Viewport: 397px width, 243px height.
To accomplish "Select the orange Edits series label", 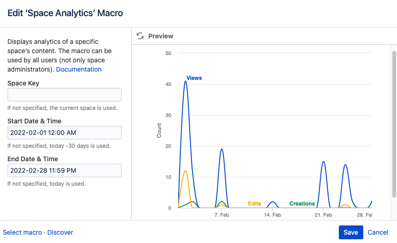I will pos(254,204).
